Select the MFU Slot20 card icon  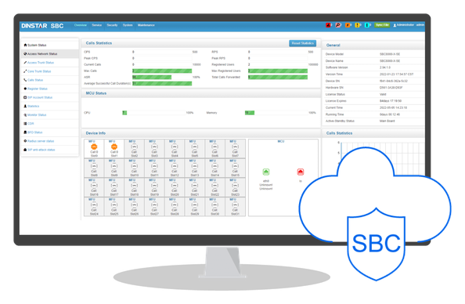click(x=175, y=185)
